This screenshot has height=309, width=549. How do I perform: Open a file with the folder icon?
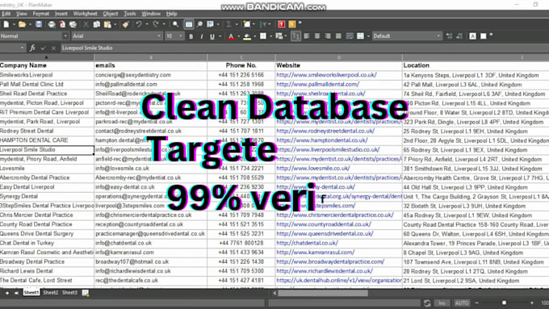[x=22, y=24]
